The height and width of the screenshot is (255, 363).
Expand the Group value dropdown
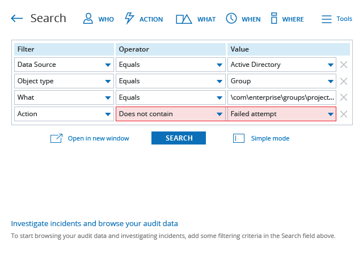tap(282, 81)
